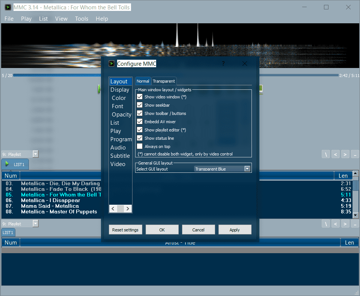Select the List category

pyautogui.click(x=120, y=123)
